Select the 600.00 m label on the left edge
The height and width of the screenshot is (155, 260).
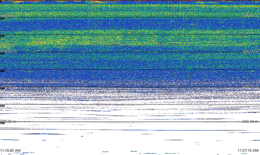pyautogui.click(x=8, y=51)
